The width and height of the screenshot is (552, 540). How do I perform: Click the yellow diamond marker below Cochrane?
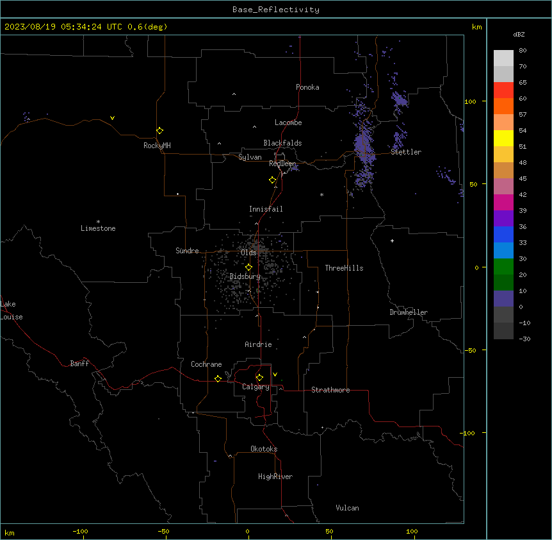[x=218, y=378]
